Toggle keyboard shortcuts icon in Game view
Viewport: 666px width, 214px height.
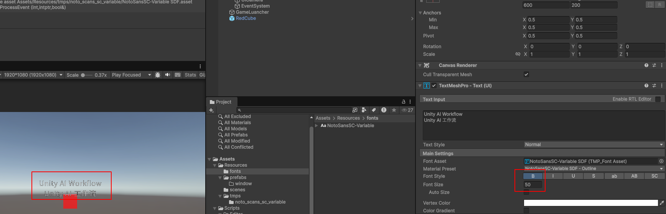tap(178, 75)
